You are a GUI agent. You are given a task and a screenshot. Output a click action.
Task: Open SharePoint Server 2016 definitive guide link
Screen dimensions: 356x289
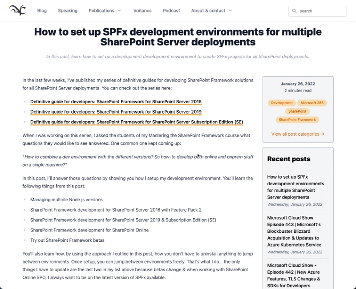click(116, 102)
